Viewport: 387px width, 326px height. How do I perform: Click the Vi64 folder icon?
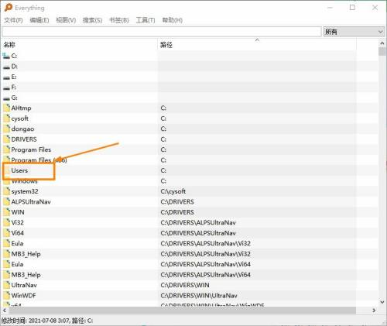click(6, 233)
